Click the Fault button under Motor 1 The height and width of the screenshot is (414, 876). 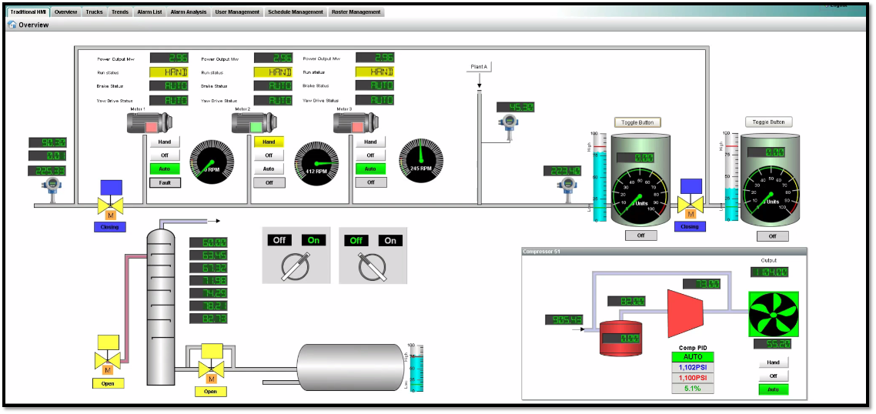165,182
